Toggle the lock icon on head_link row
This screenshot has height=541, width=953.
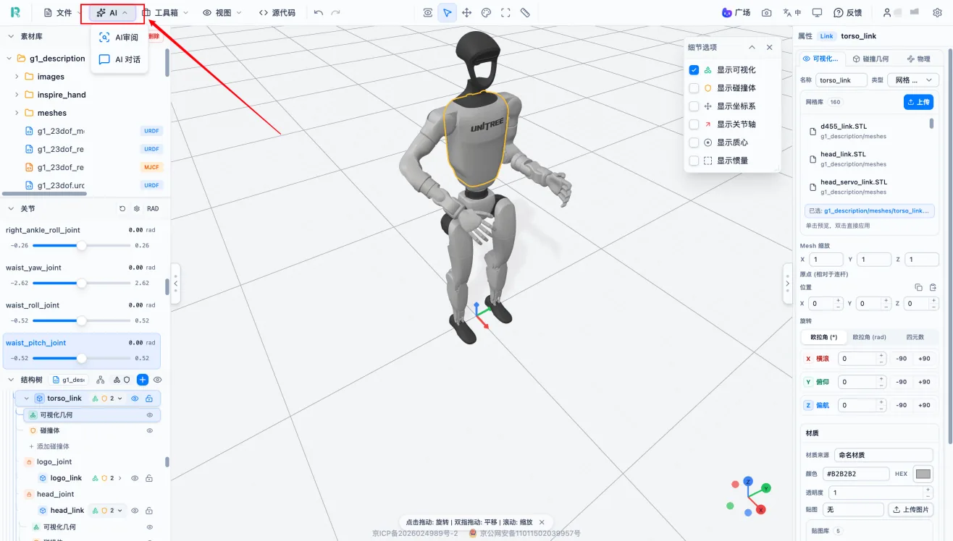point(149,511)
